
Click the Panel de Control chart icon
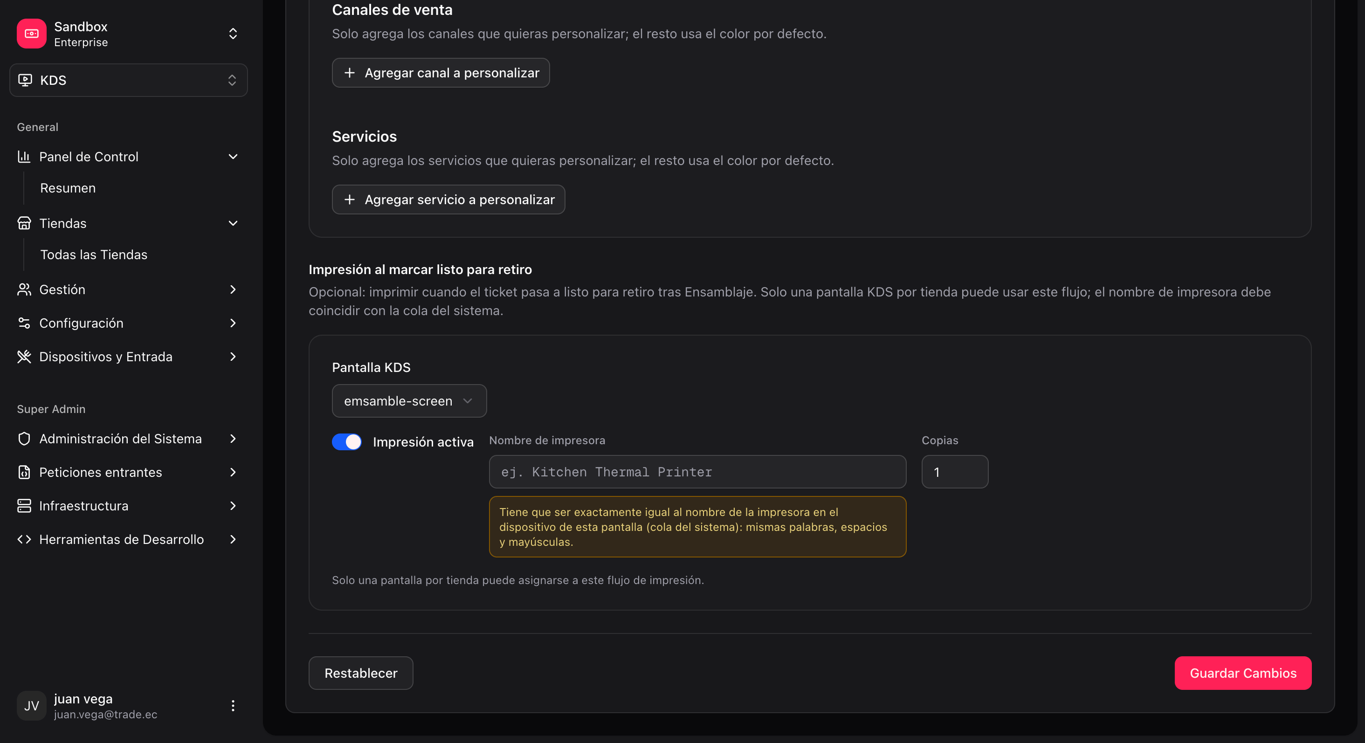24,156
